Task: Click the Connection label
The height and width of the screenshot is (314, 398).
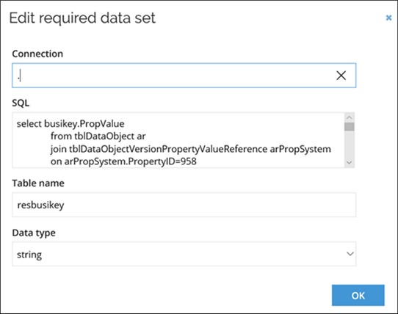Action: (37, 54)
